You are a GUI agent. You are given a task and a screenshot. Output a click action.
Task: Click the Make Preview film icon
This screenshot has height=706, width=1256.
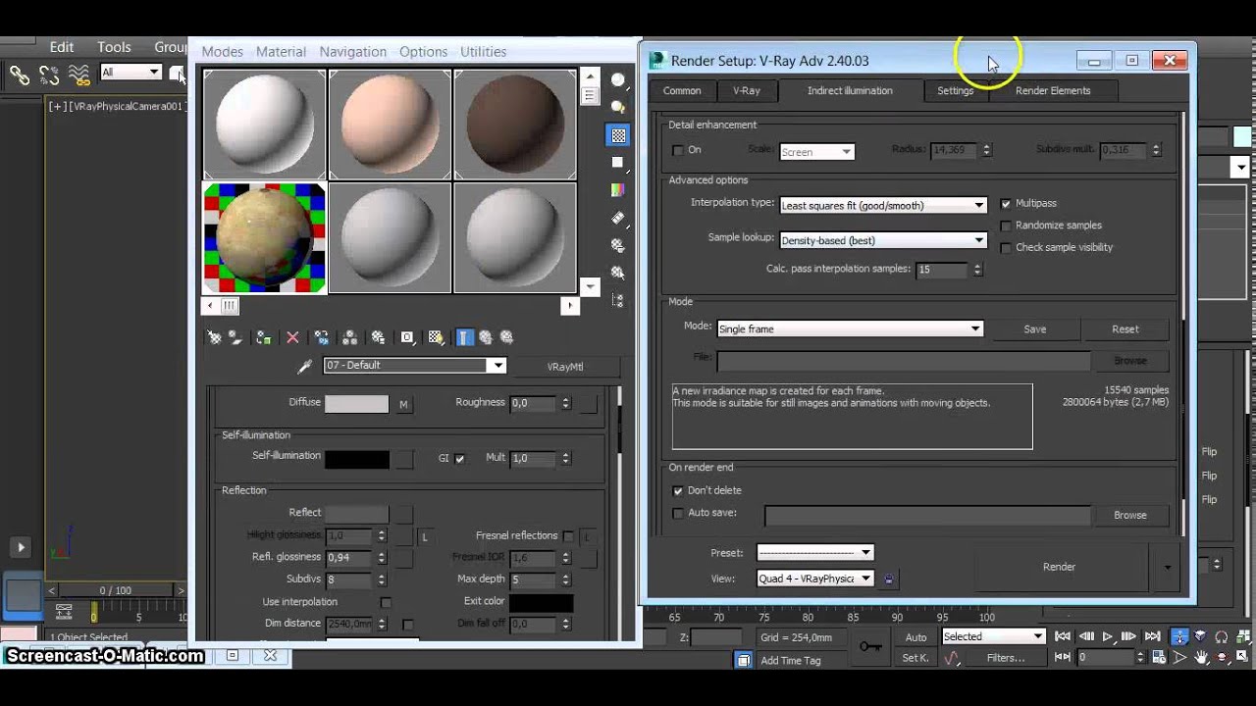tap(618, 218)
